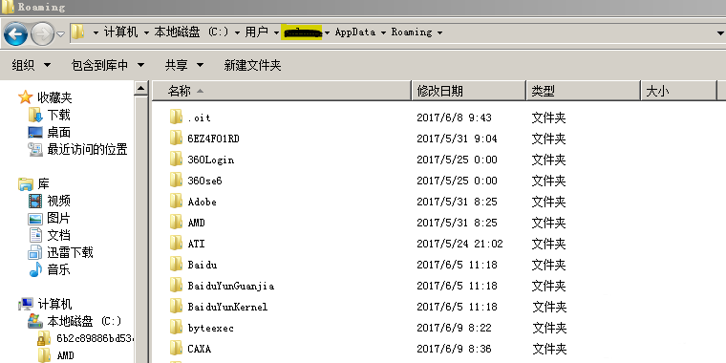
Task: Select the 360Login folder icon
Action: (176, 160)
